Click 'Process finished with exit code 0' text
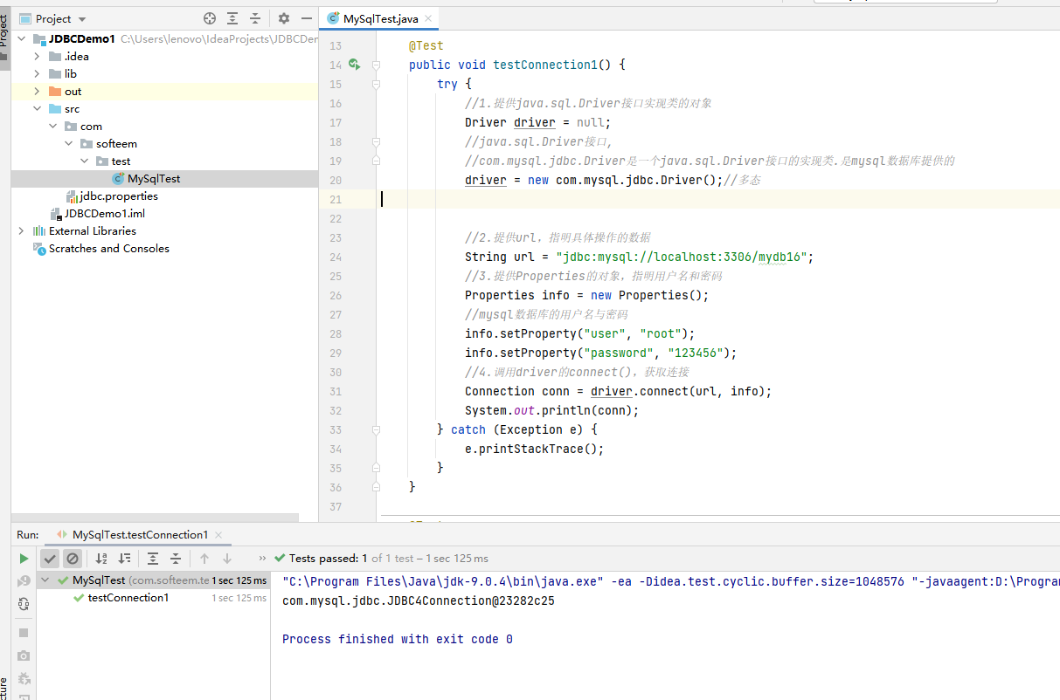 point(398,640)
